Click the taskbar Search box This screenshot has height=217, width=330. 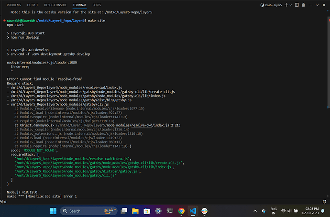click(x=88, y=211)
